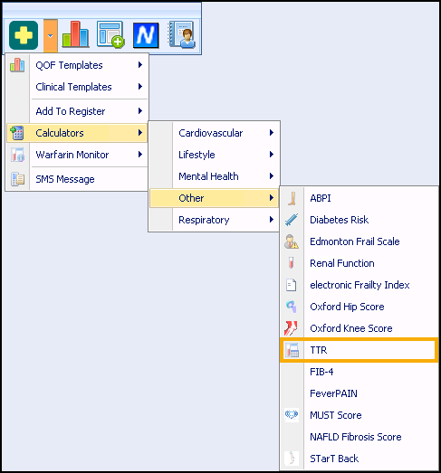Open the MUST Score calculator
Image resolution: width=441 pixels, height=473 pixels.
[x=359, y=415]
